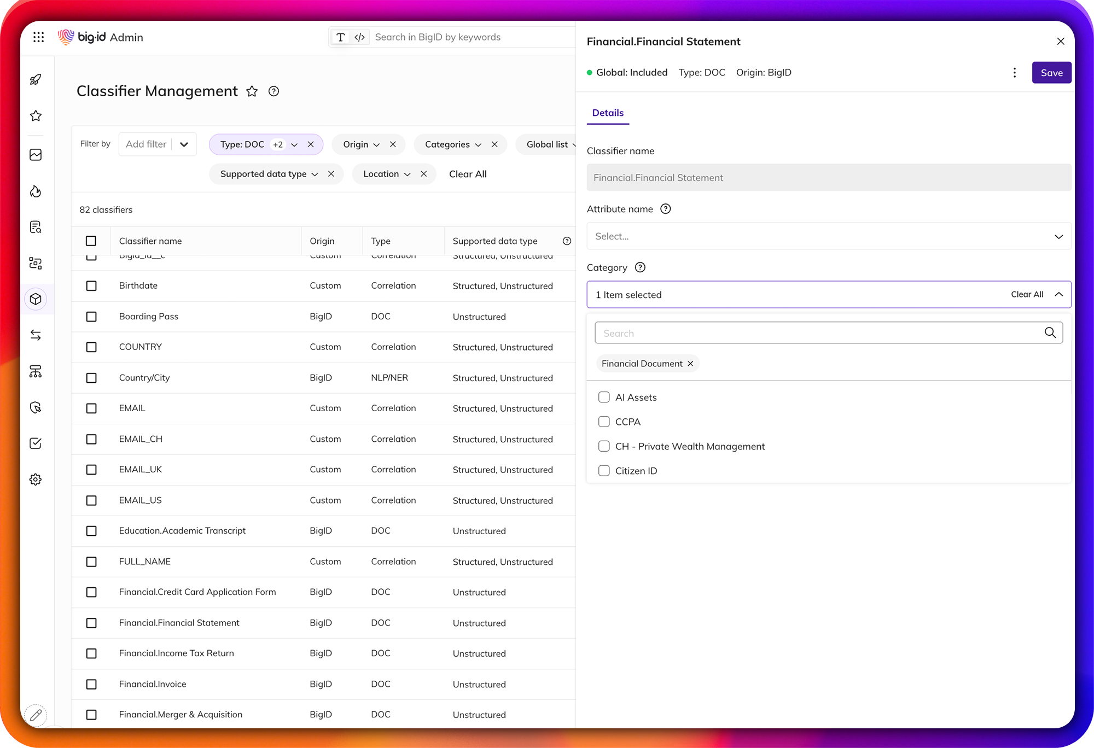Select the Boarding Pass row checkbox
The image size is (1094, 748).
click(x=91, y=317)
